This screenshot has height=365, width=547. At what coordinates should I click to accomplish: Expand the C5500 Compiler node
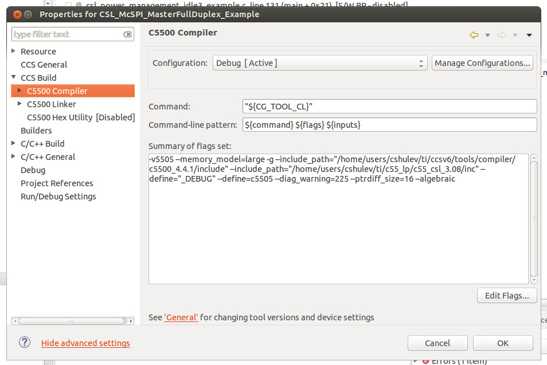tap(19, 91)
